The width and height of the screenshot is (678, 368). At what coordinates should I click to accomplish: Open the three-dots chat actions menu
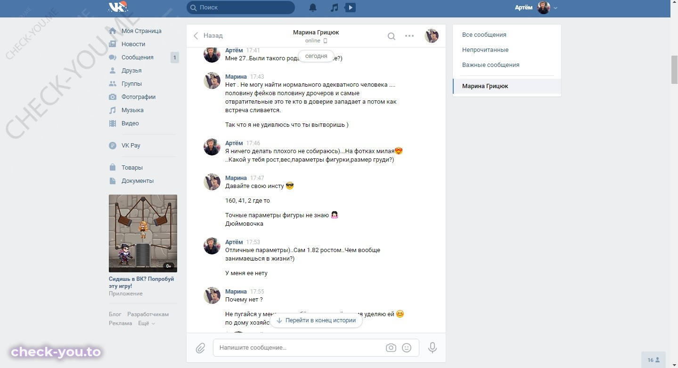[x=409, y=36]
